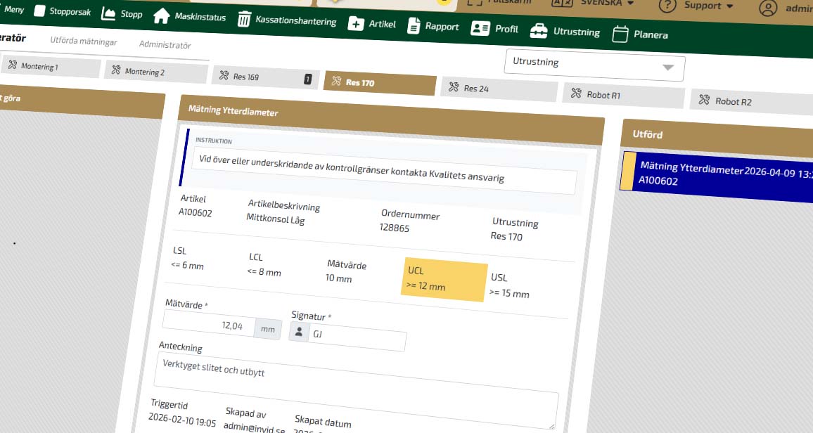Open Maskinstatus home icon
This screenshot has height=433, width=813.
(x=161, y=16)
